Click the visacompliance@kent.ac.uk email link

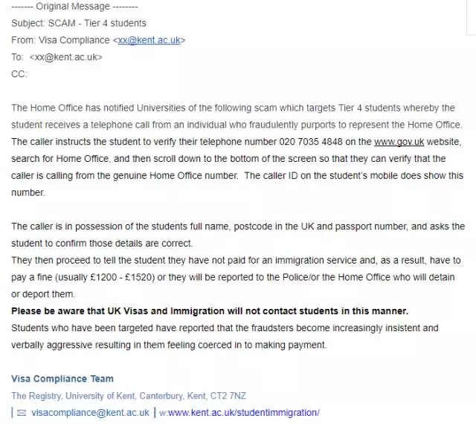click(x=90, y=412)
